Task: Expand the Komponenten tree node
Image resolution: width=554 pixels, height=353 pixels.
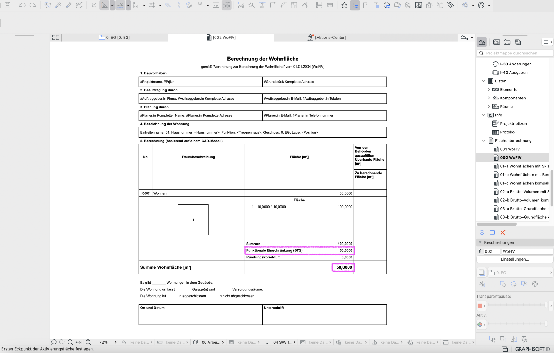Action: point(489,98)
